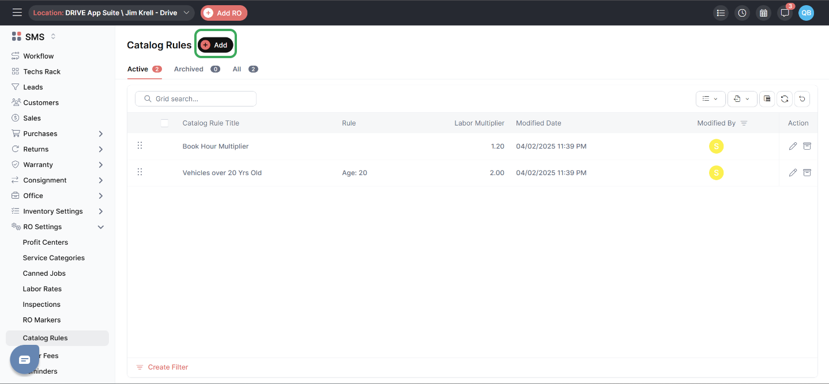
Task: Grab drag handle of Vehicles over 20 Yrs row
Action: click(x=140, y=172)
